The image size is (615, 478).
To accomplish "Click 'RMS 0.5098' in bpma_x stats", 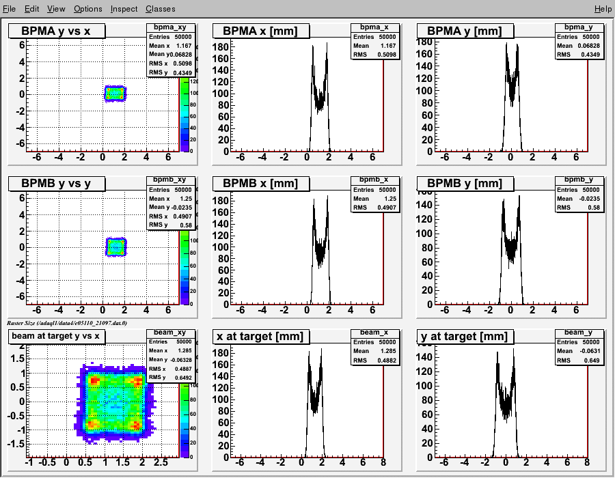I will click(x=375, y=55).
